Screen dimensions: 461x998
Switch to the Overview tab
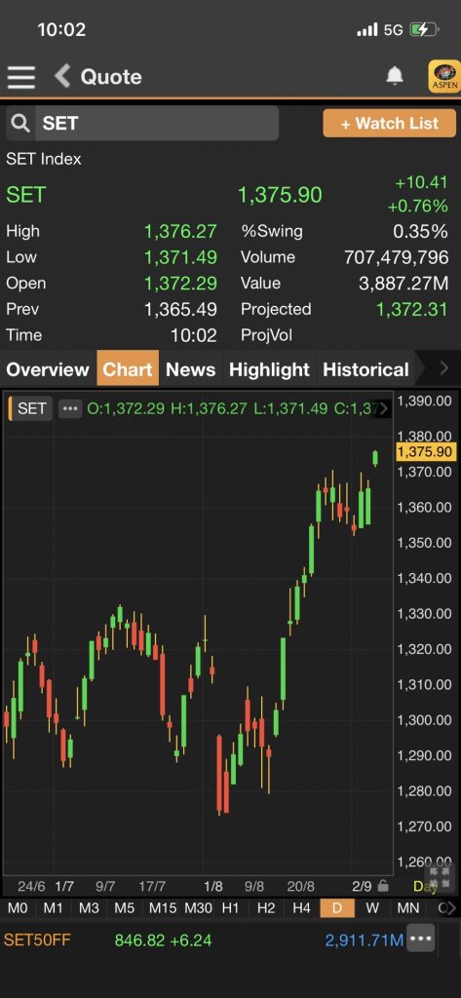click(x=48, y=369)
